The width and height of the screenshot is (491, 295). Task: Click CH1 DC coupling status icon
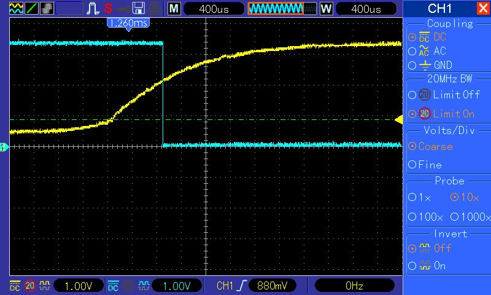point(15,286)
